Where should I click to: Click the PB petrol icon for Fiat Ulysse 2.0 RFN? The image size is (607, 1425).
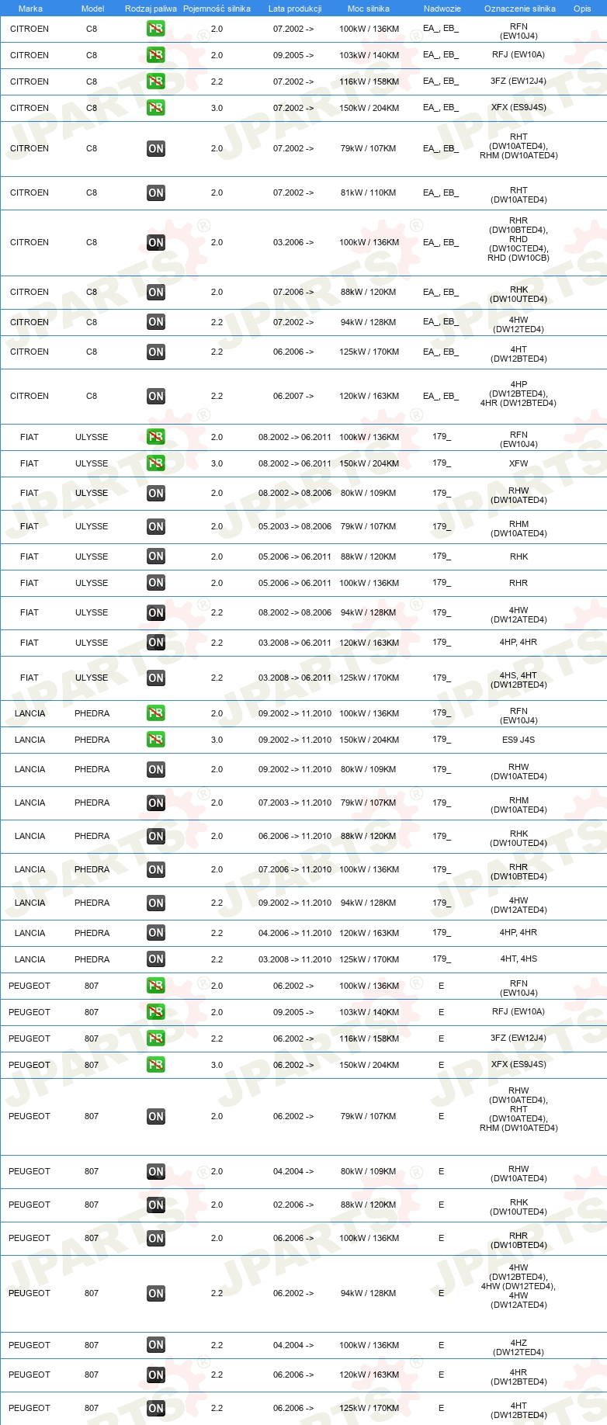[x=156, y=437]
